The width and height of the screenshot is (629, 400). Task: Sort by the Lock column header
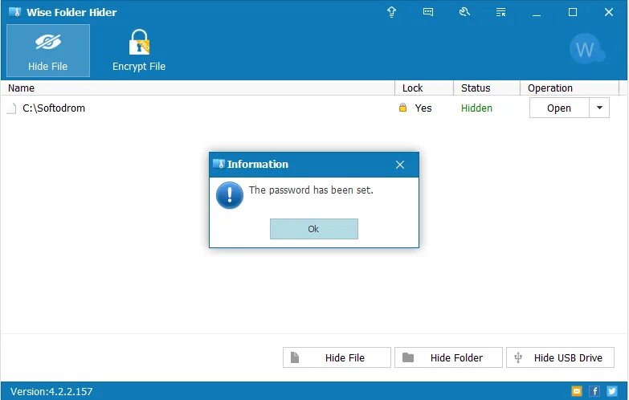pos(424,88)
